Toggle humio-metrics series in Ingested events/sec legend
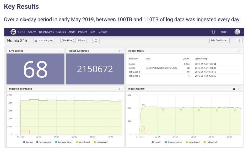Image resolution: width=249 pixels, height=152 pixels. click(x=63, y=142)
